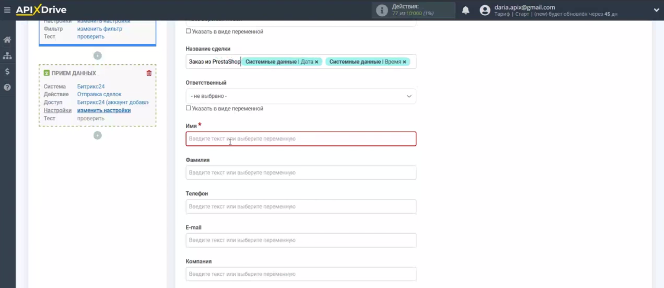Add step between the blocks
The height and width of the screenshot is (288, 664).
click(97, 56)
